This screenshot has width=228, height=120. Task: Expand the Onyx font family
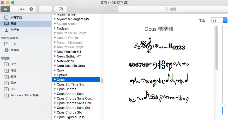click(x=55, y=70)
